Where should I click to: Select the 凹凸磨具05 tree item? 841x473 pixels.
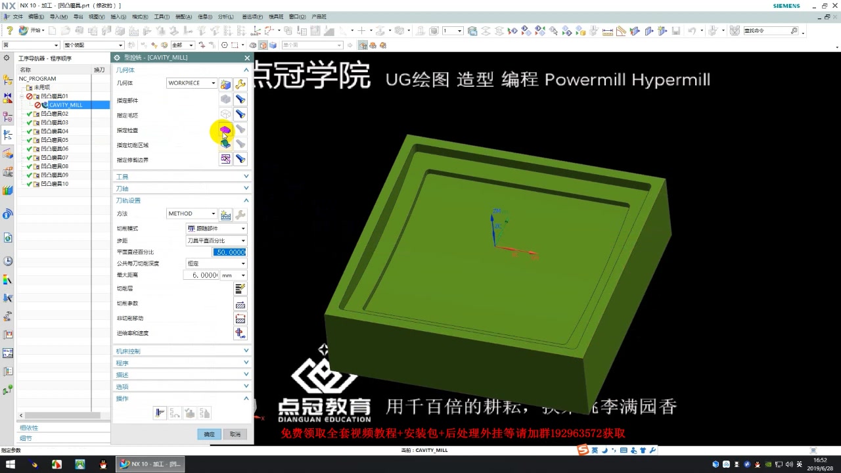point(55,140)
